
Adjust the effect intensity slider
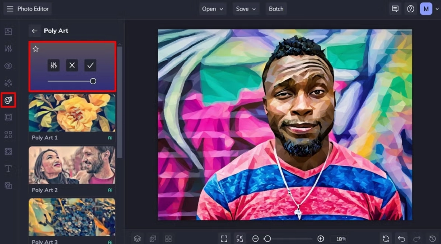[x=93, y=81]
